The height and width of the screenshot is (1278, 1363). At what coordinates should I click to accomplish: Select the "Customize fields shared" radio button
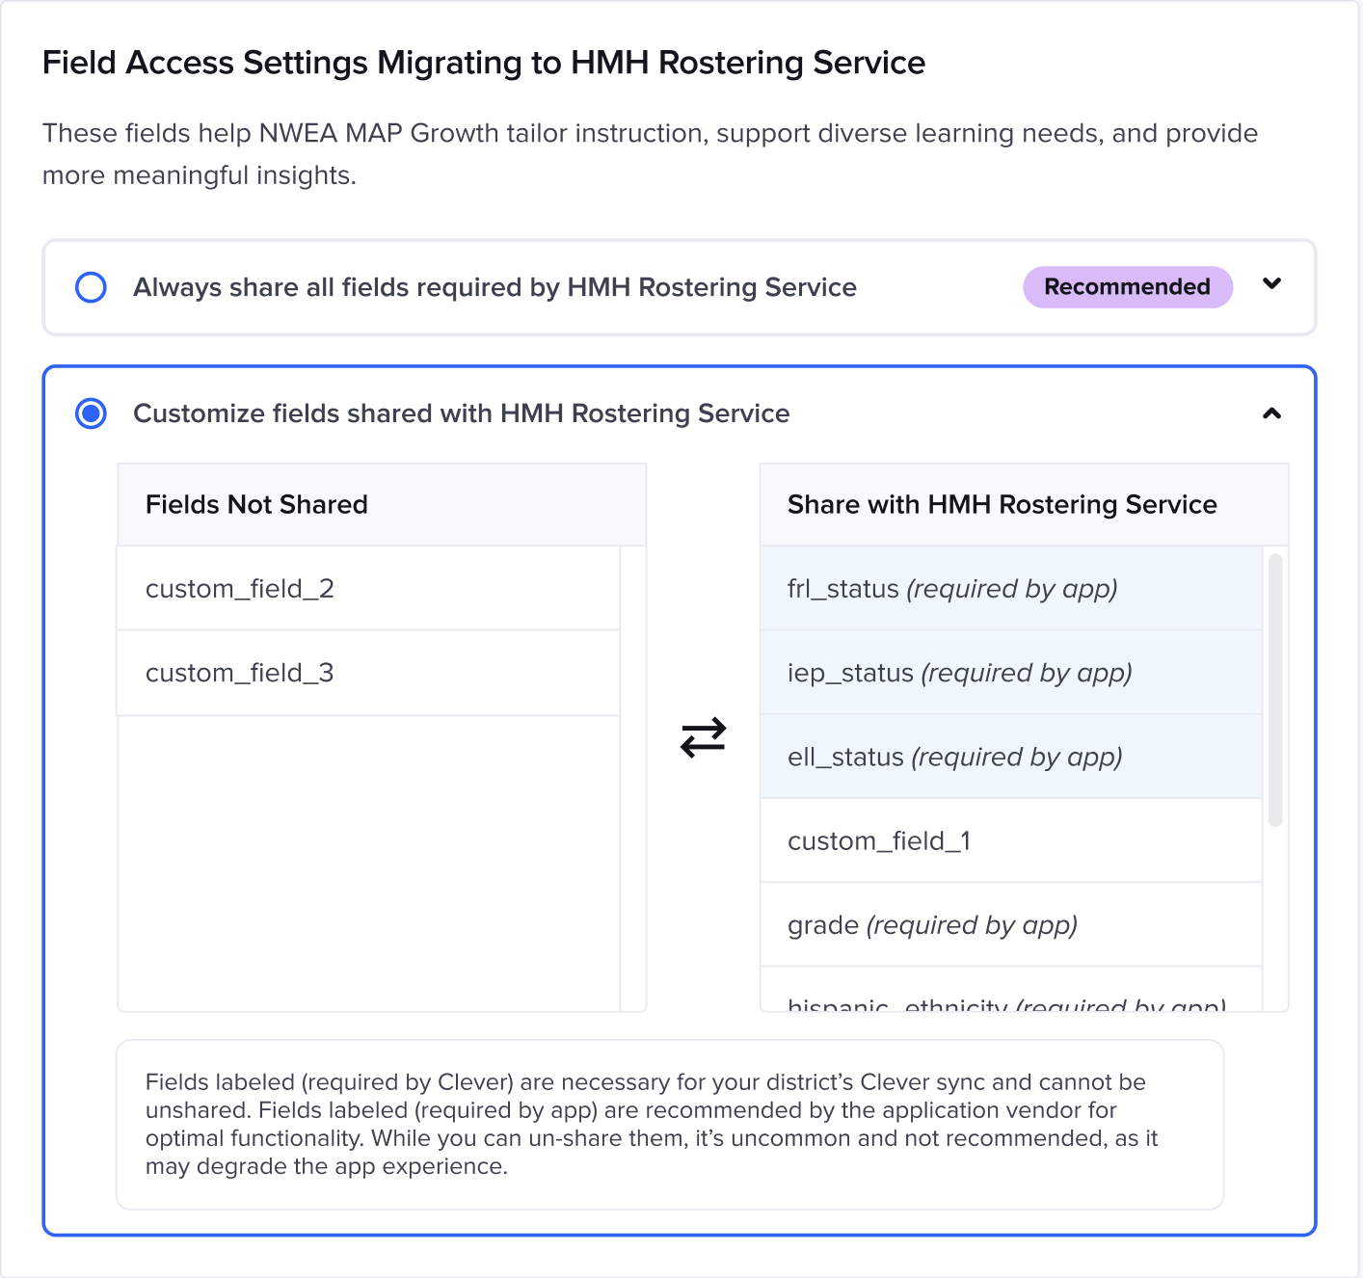pyautogui.click(x=91, y=413)
